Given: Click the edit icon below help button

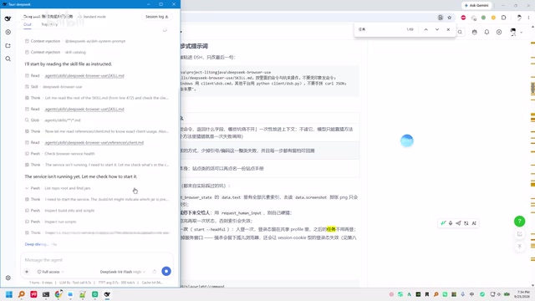Looking at the screenshot, I should (520, 234).
